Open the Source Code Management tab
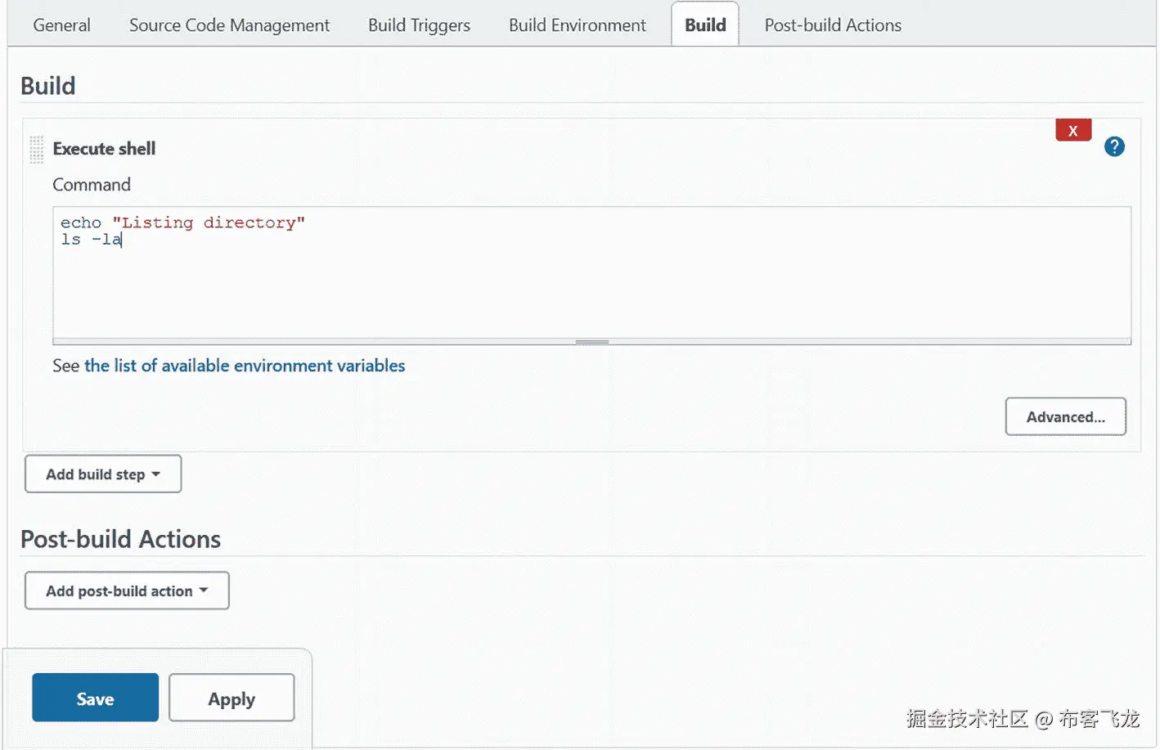This screenshot has width=1160, height=750. (x=229, y=25)
